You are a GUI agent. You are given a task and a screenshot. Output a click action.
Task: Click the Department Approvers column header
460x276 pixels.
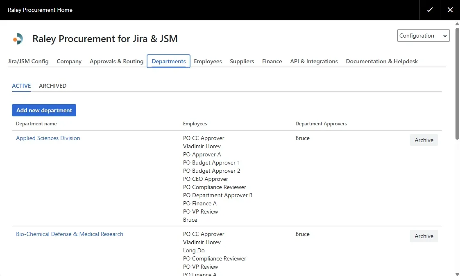pos(321,124)
